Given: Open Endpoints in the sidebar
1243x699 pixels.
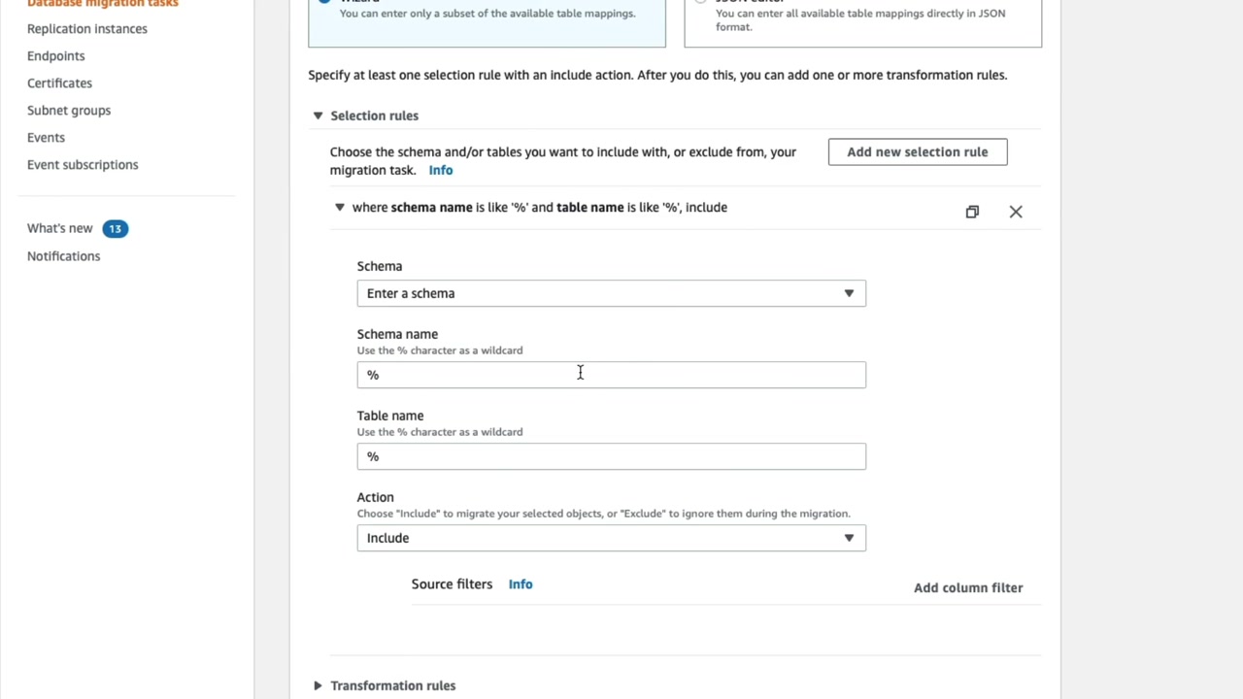Looking at the screenshot, I should [56, 56].
